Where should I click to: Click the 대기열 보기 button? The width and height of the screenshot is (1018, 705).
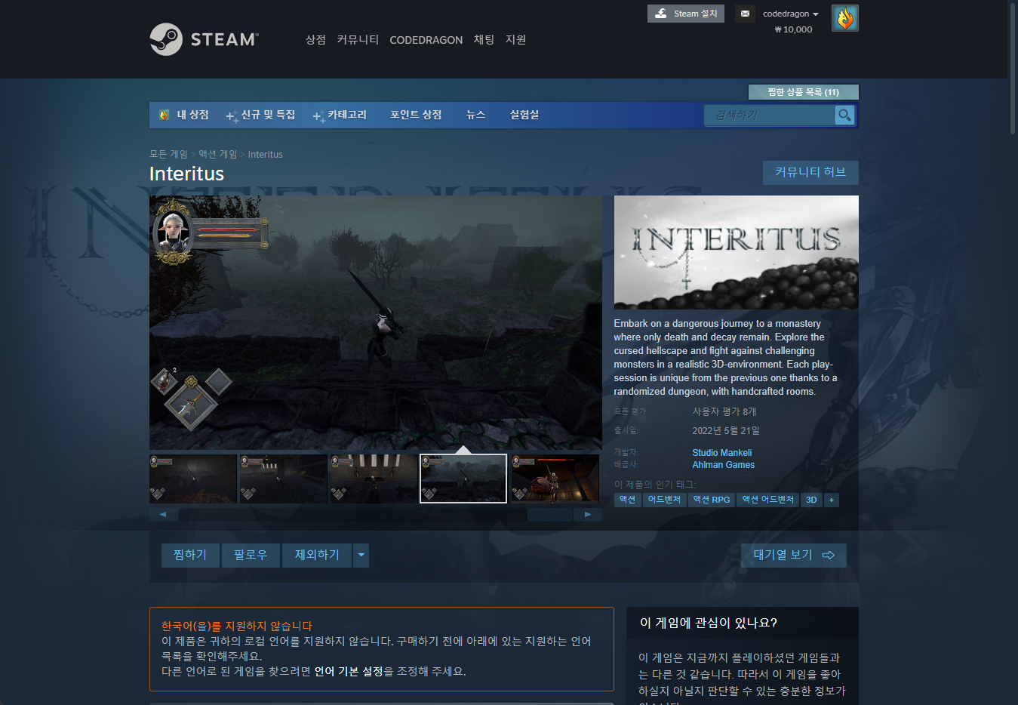click(793, 555)
